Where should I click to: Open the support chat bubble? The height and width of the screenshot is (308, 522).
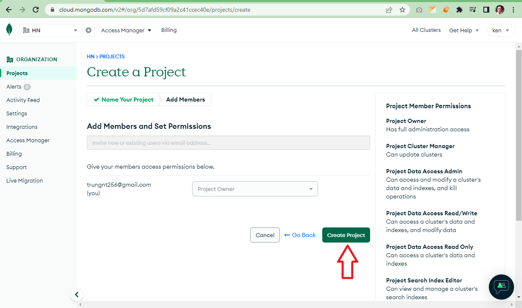click(501, 287)
